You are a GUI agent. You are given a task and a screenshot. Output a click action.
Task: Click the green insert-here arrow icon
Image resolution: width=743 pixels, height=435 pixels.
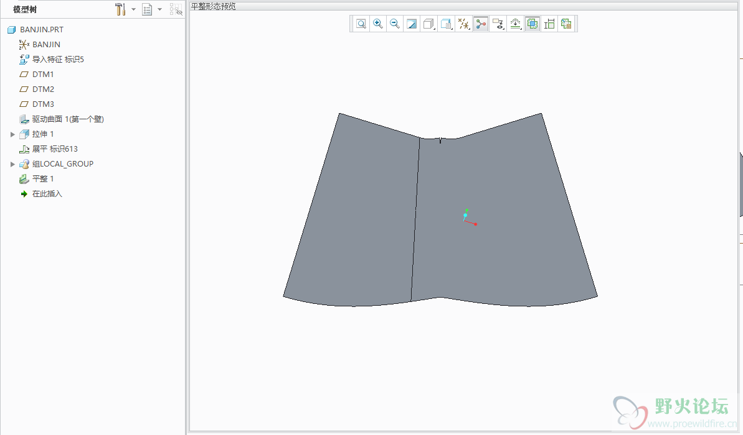click(24, 194)
